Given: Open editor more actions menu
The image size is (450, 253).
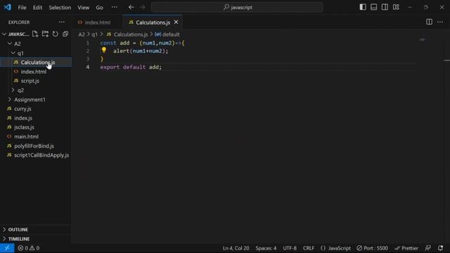Looking at the screenshot, I should pos(440,22).
